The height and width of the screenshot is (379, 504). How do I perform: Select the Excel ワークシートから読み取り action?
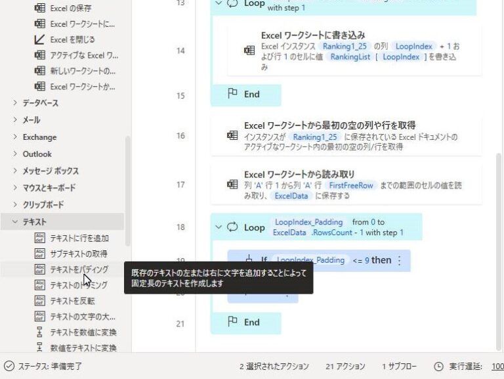point(346,185)
